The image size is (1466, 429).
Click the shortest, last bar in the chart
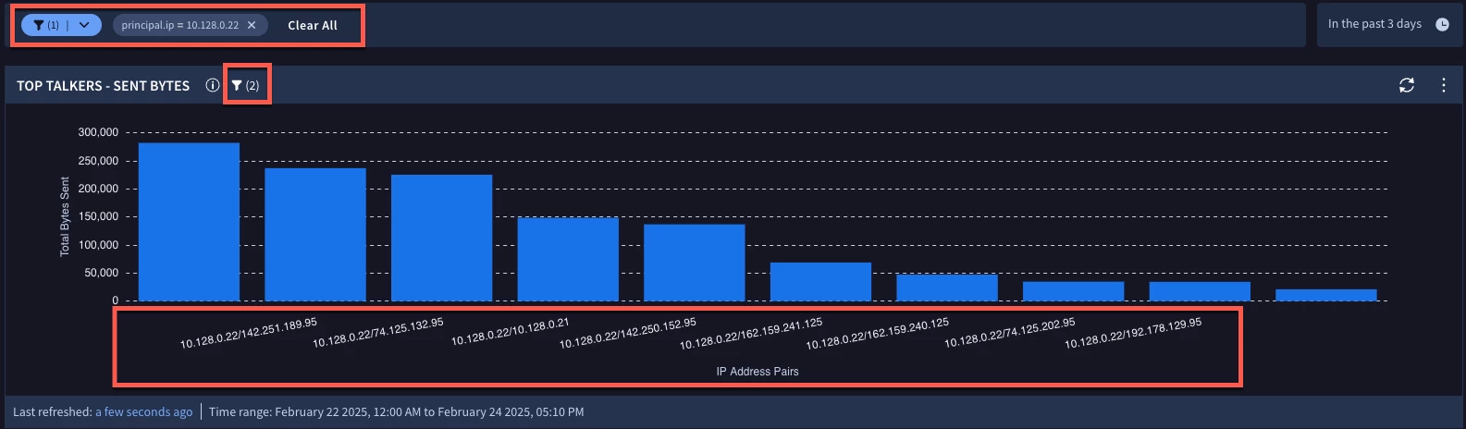[1326, 295]
